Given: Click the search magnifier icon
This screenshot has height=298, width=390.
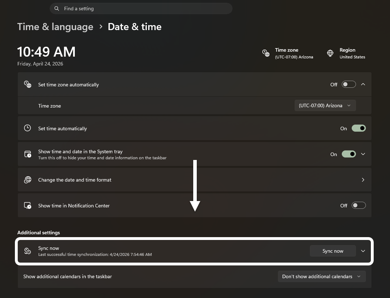Looking at the screenshot, I should (x=57, y=8).
